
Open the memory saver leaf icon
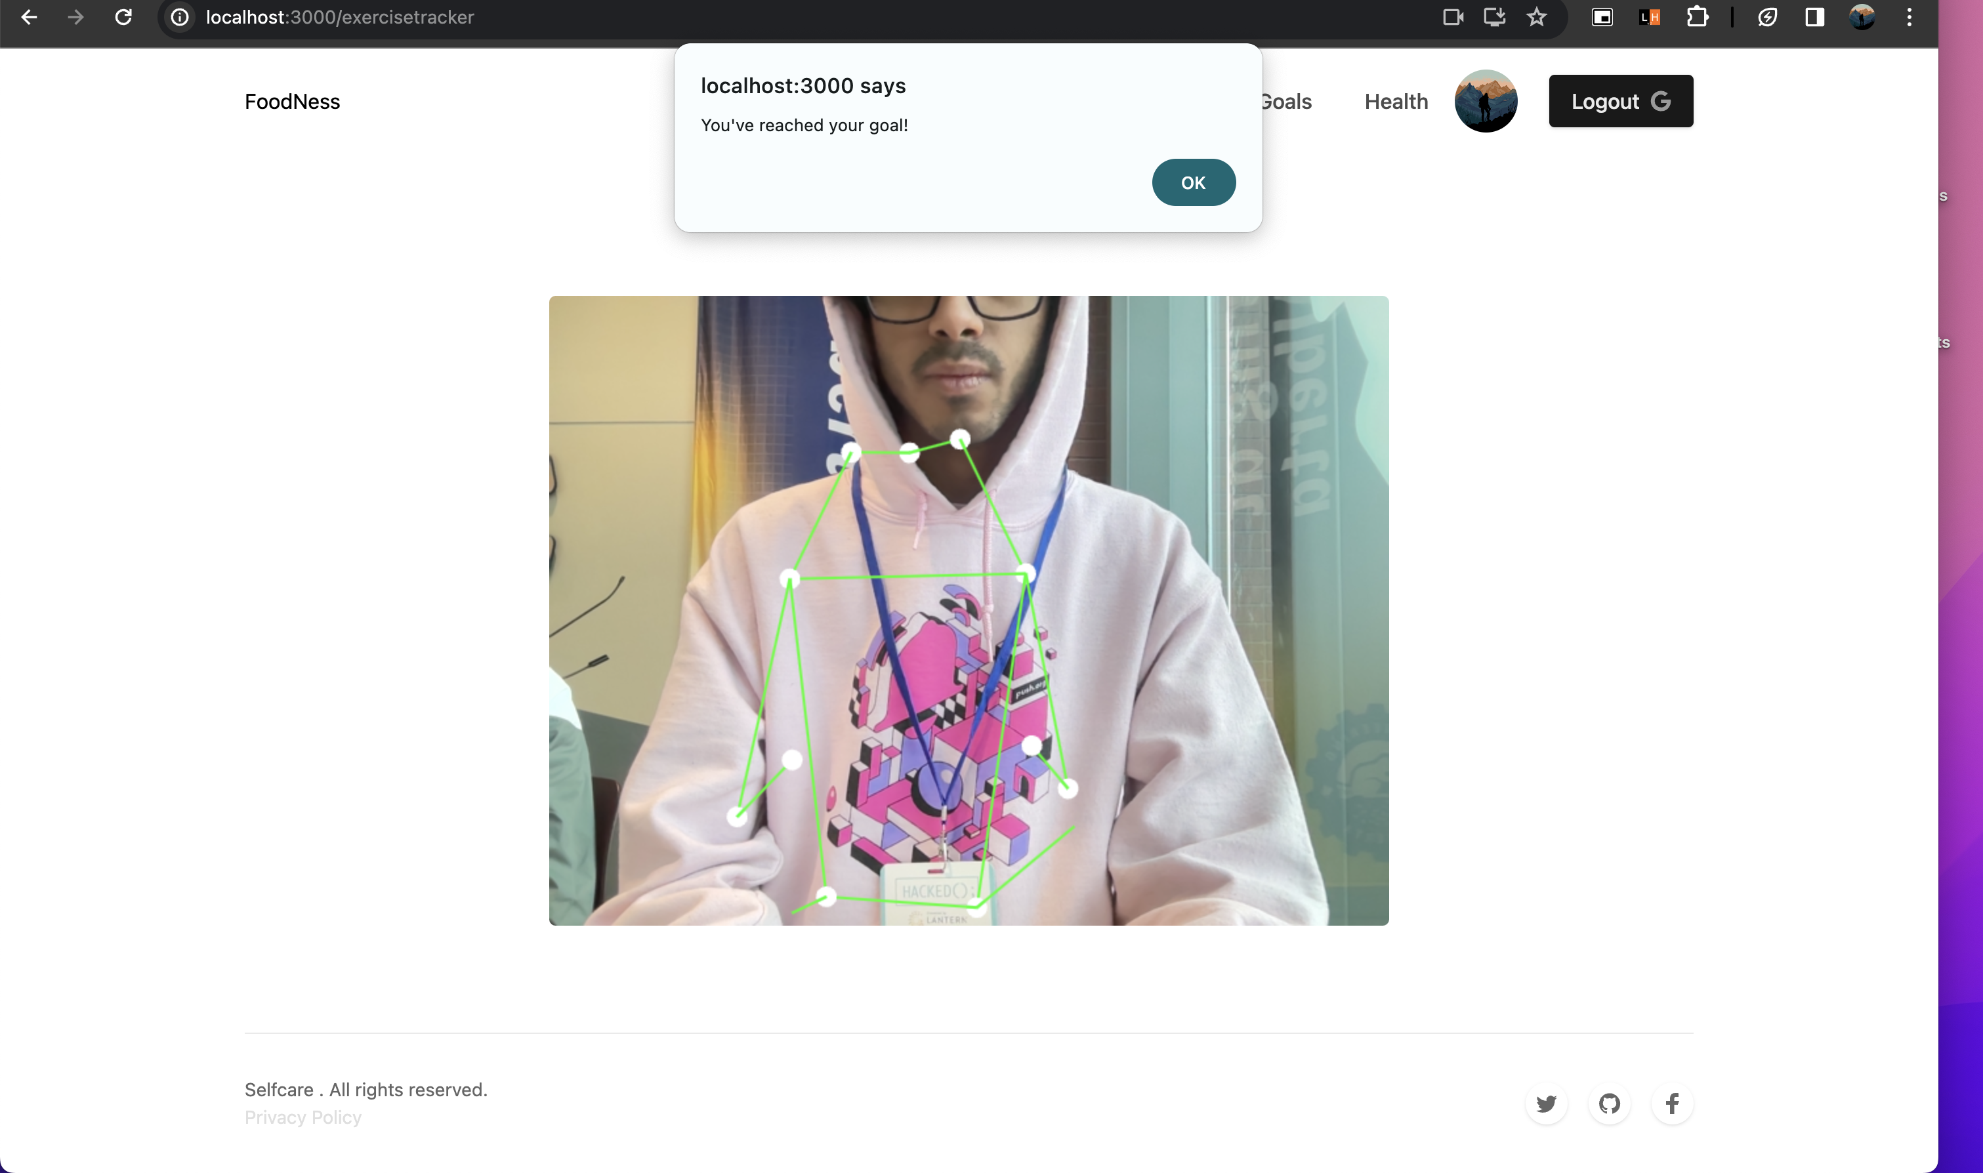pos(1767,16)
